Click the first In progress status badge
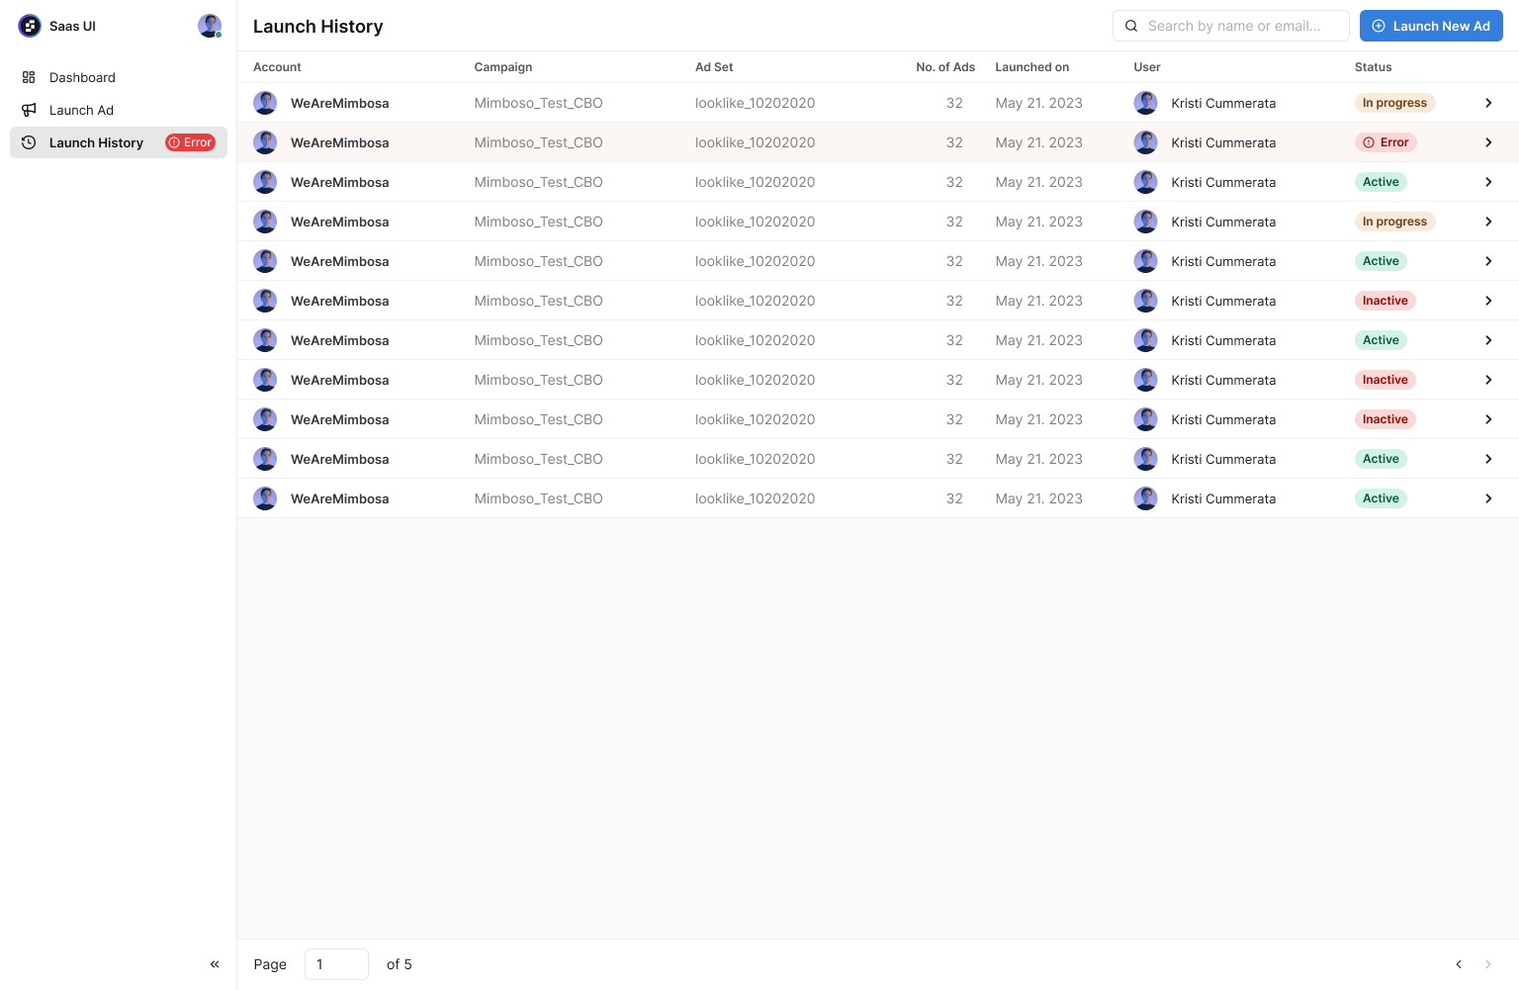The height and width of the screenshot is (990, 1519). (1394, 103)
